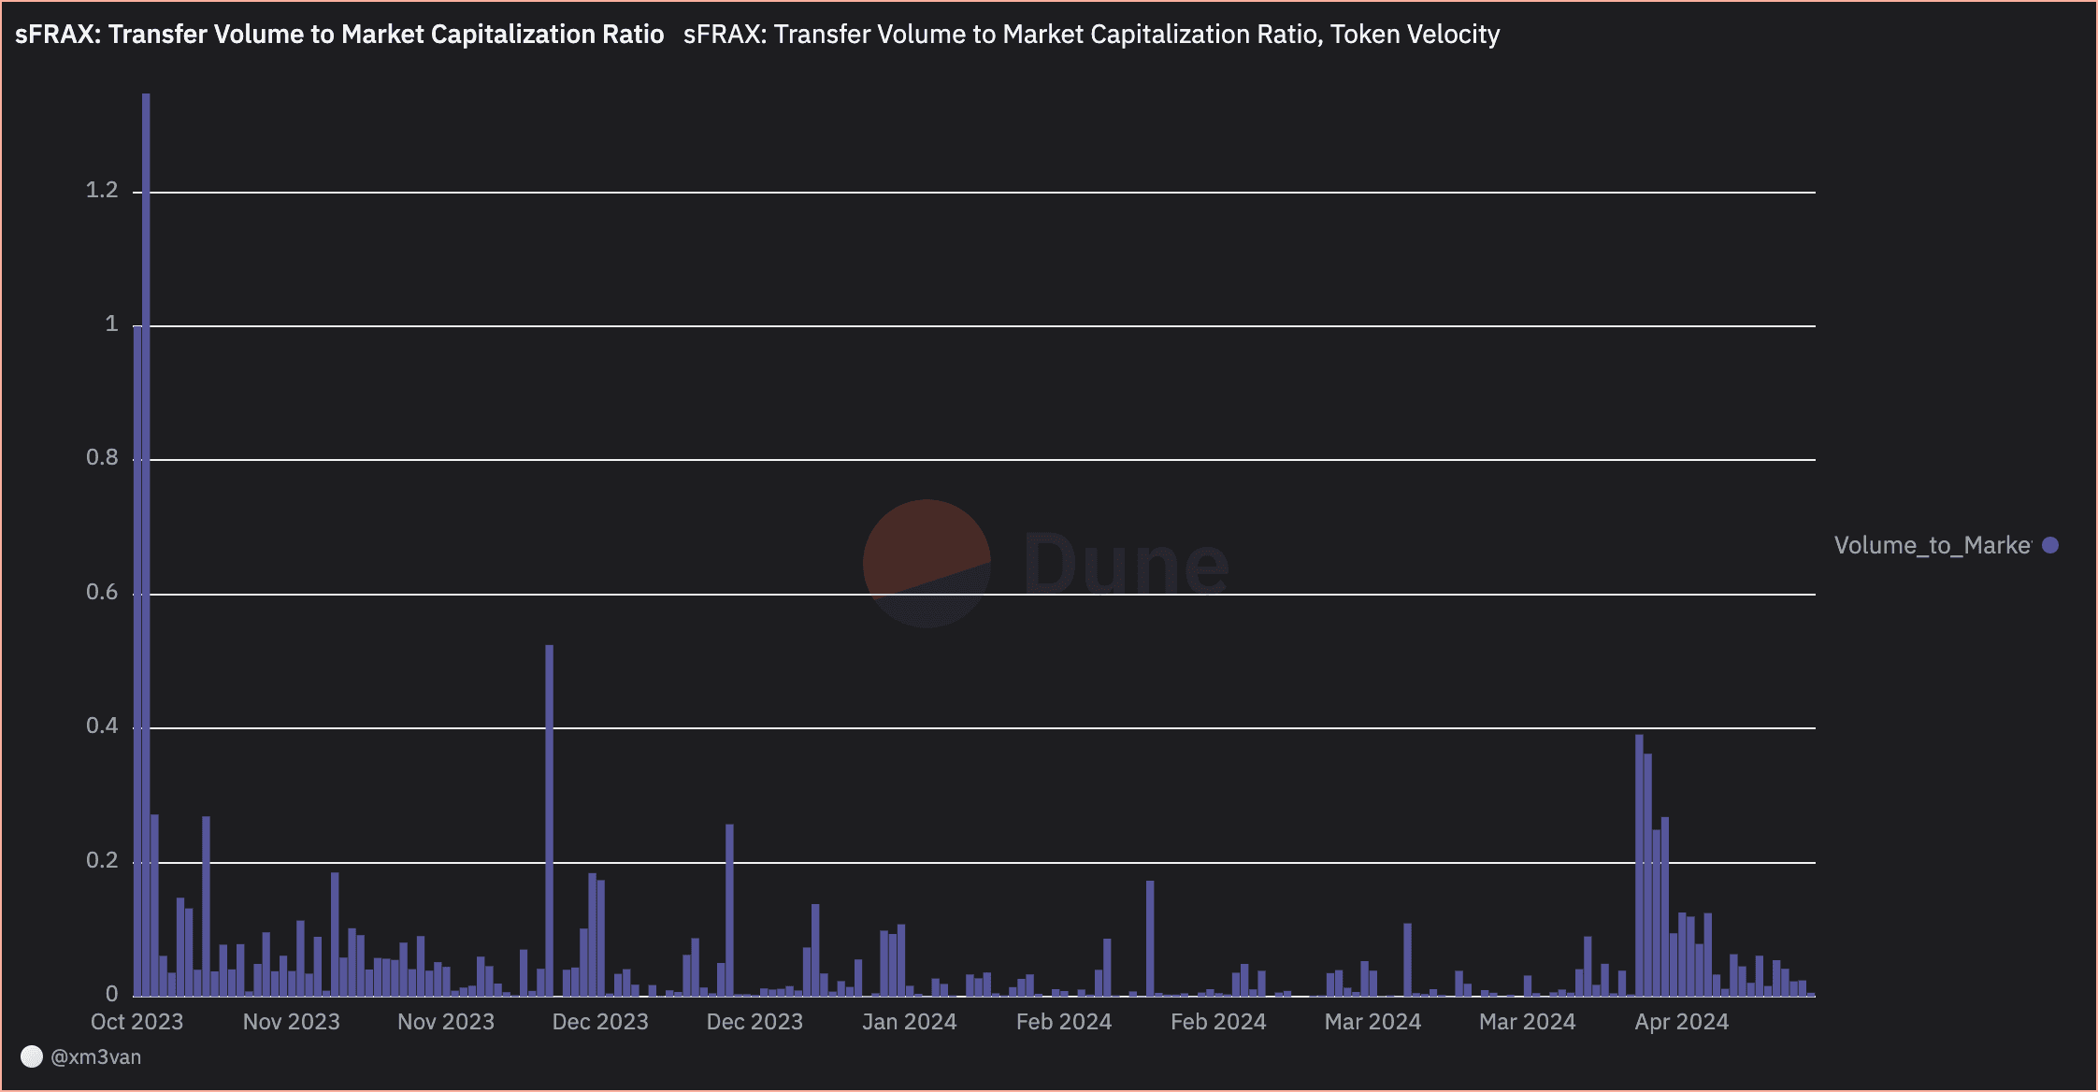2098x1092 pixels.
Task: Open the bold sFRAX chart title link
Action: click(339, 35)
